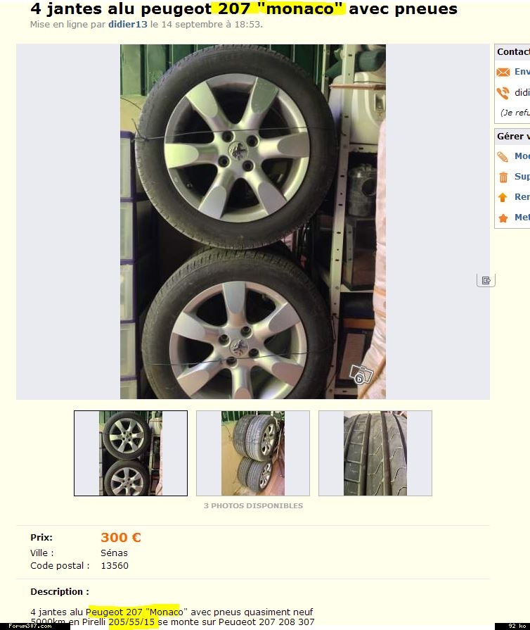Click the Forum307.com watermark label

click(x=30, y=626)
